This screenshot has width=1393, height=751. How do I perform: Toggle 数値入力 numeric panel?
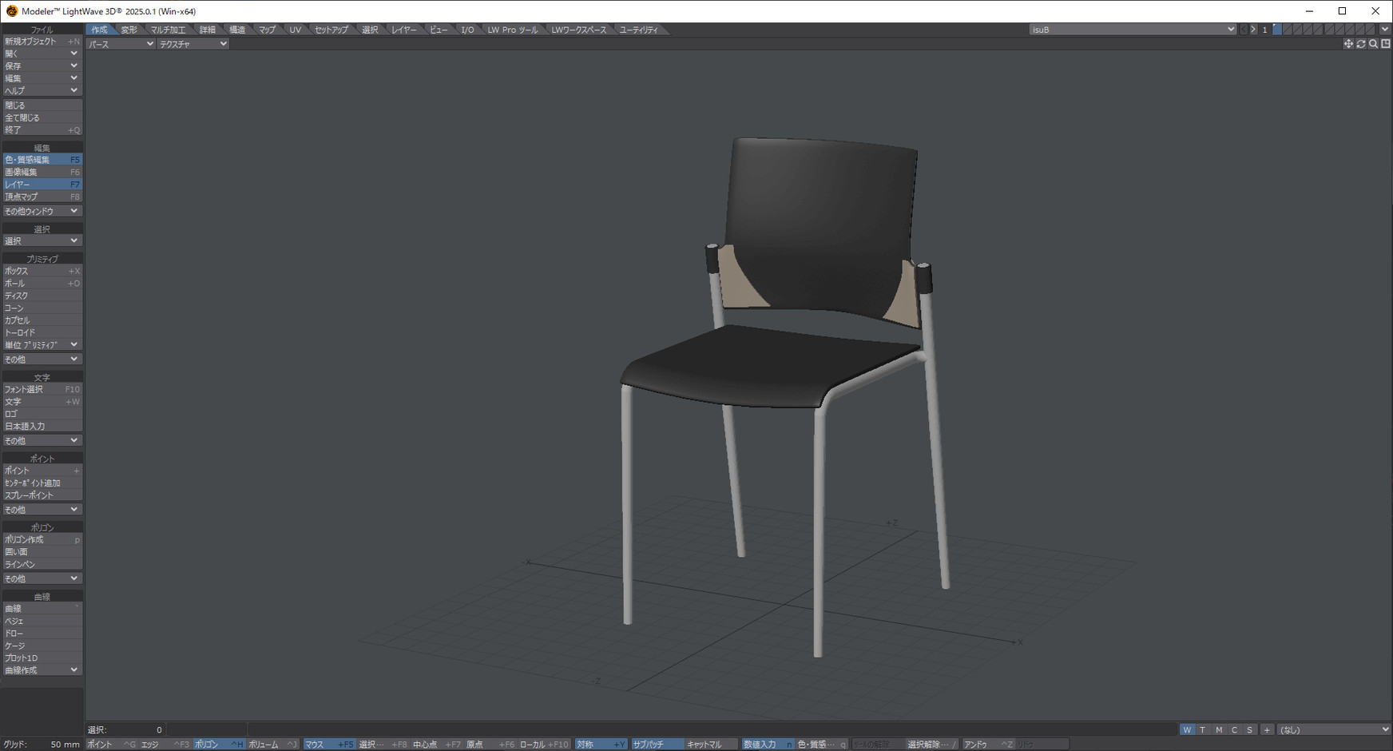pyautogui.click(x=768, y=745)
